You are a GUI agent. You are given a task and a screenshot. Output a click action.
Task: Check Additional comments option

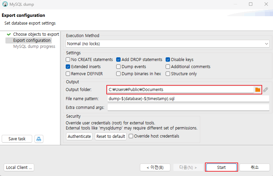tap(168, 67)
